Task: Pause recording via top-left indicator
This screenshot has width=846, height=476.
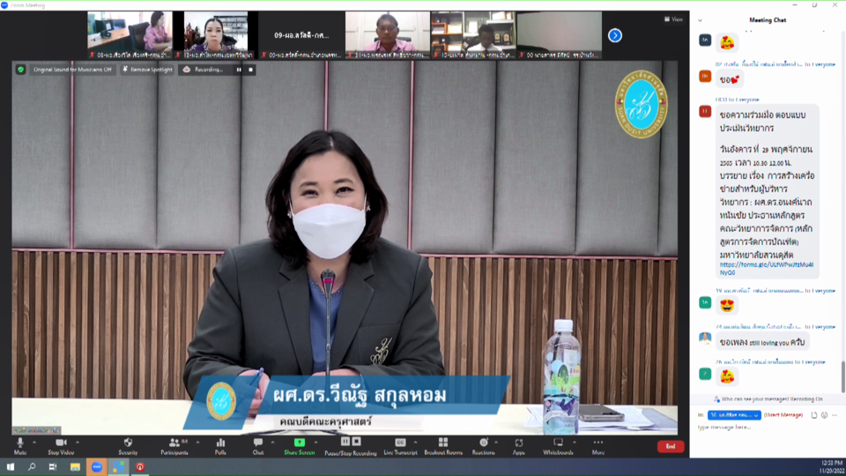Action: (239, 70)
